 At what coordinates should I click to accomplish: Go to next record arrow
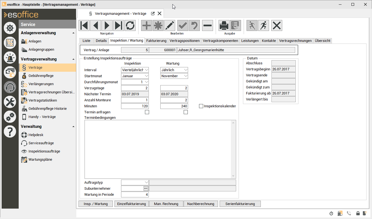[107, 25]
